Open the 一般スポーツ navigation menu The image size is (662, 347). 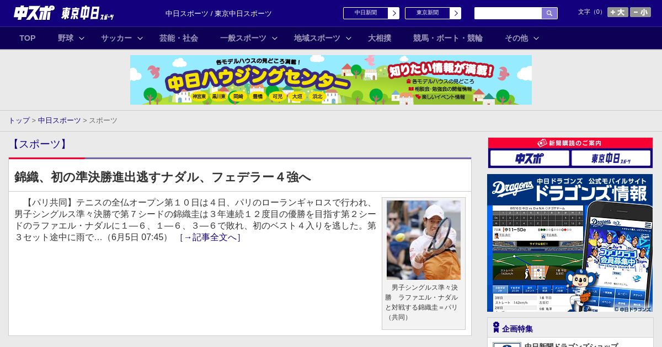pyautogui.click(x=243, y=38)
